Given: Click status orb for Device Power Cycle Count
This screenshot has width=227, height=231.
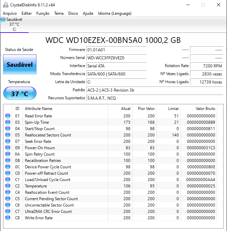Looking at the screenshot, I should (x=8, y=167).
